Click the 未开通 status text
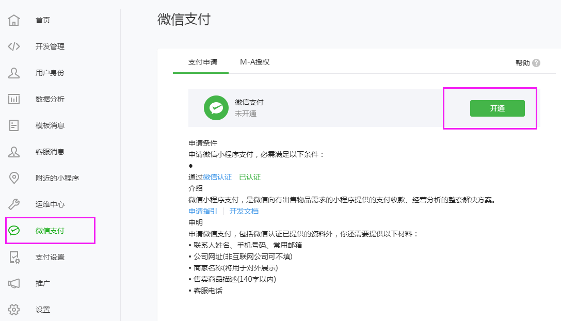The image size is (561, 321). pyautogui.click(x=246, y=114)
